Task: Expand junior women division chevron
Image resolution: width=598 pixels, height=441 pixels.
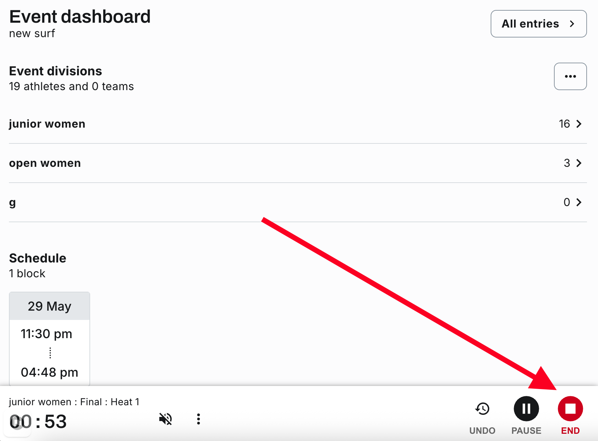Action: 579,124
